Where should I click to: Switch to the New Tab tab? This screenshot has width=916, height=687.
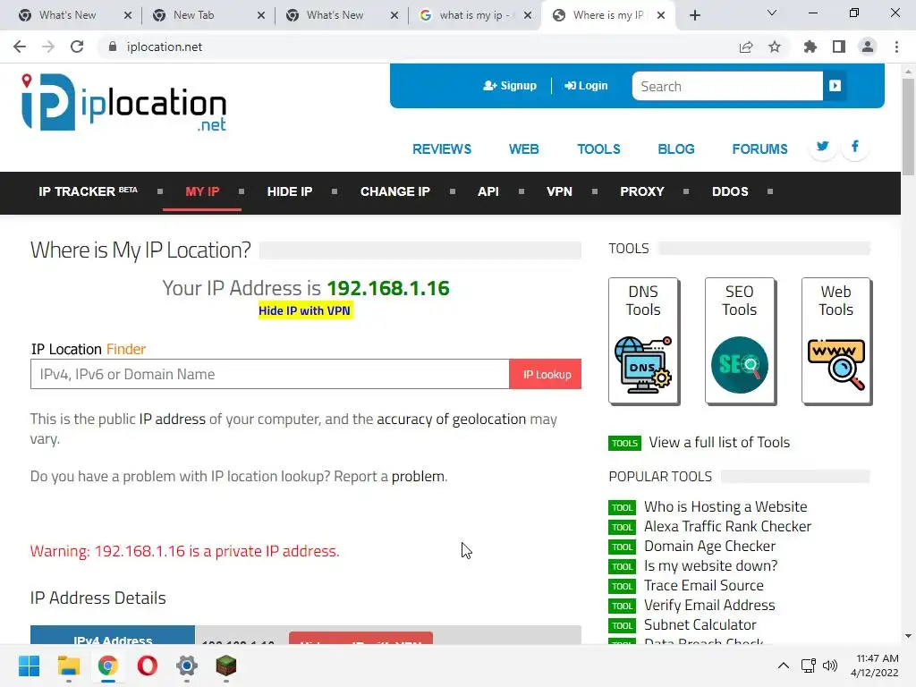193,15
